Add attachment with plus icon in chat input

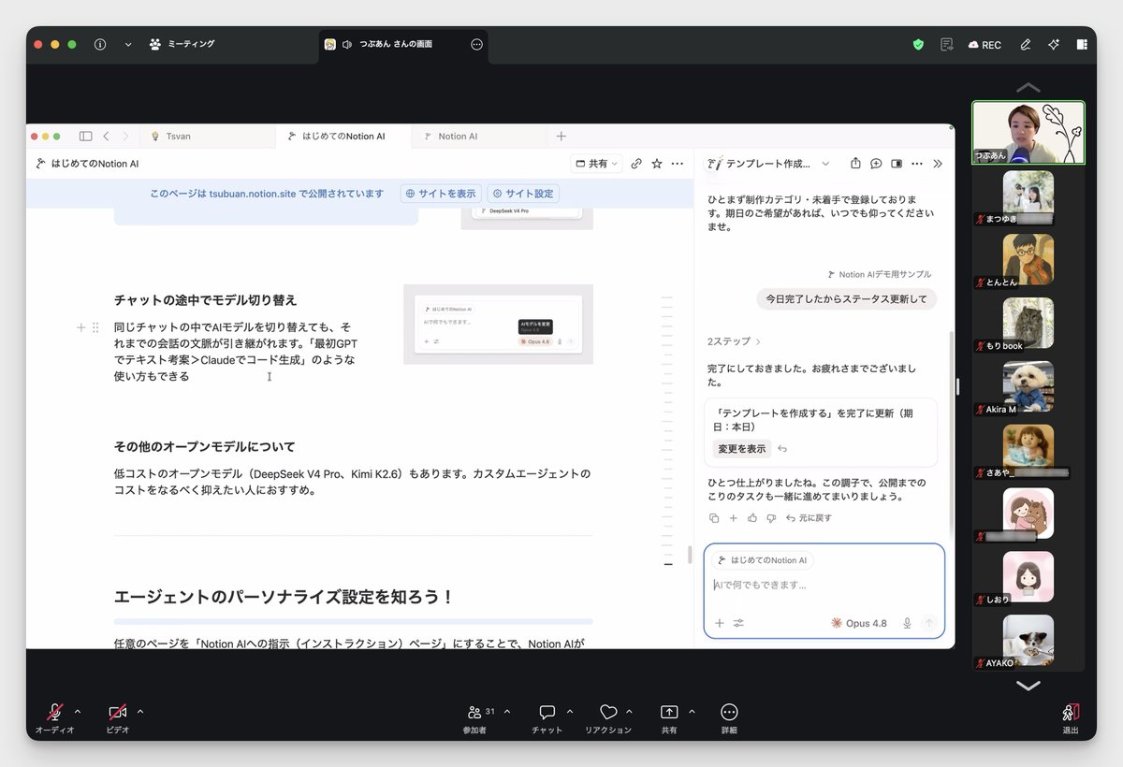pos(720,623)
